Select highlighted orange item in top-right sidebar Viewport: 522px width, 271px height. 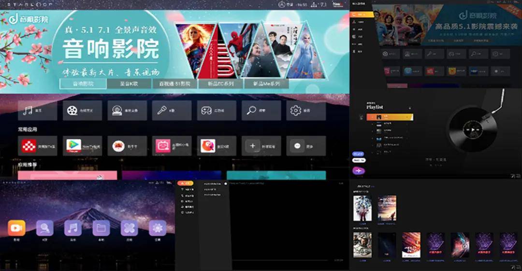(x=362, y=15)
